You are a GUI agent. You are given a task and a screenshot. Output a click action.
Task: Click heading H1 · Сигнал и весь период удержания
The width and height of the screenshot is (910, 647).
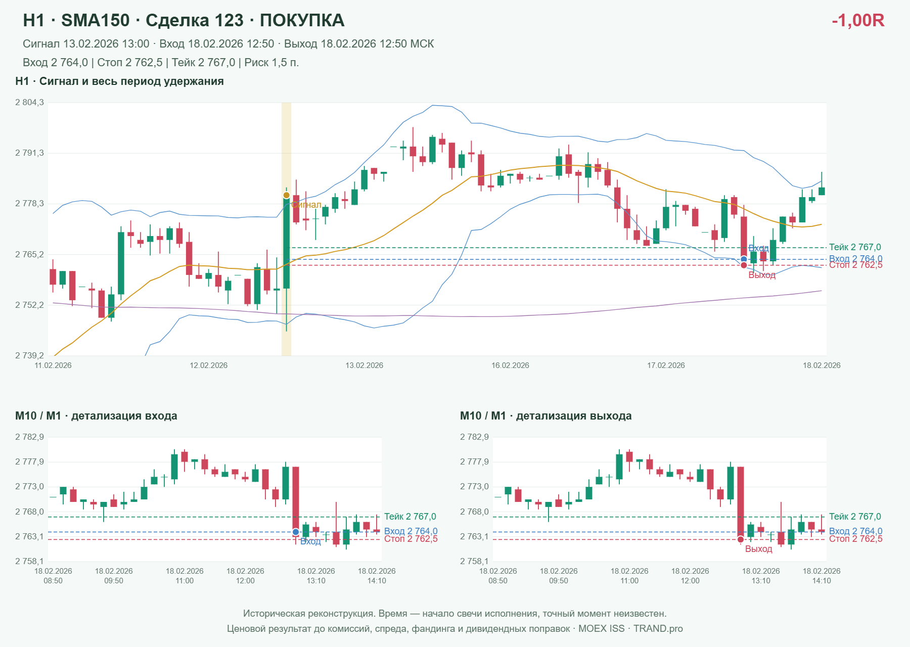tap(119, 81)
